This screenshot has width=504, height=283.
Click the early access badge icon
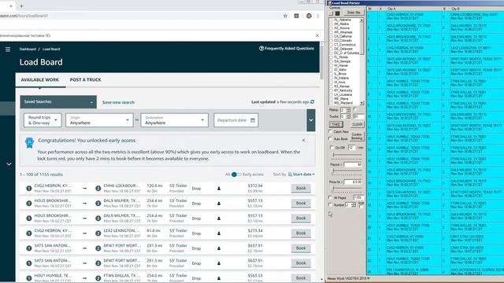click(30, 142)
